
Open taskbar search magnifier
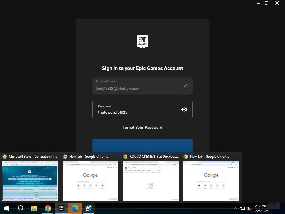tap(20, 208)
